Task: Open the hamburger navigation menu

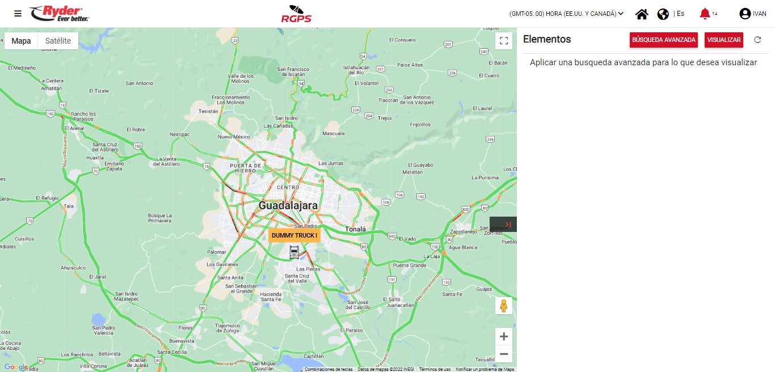Action: [18, 14]
